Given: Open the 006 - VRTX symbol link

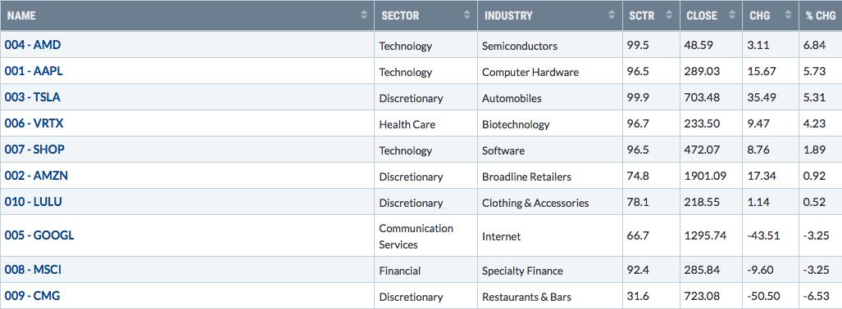Looking at the screenshot, I should pyautogui.click(x=34, y=123).
